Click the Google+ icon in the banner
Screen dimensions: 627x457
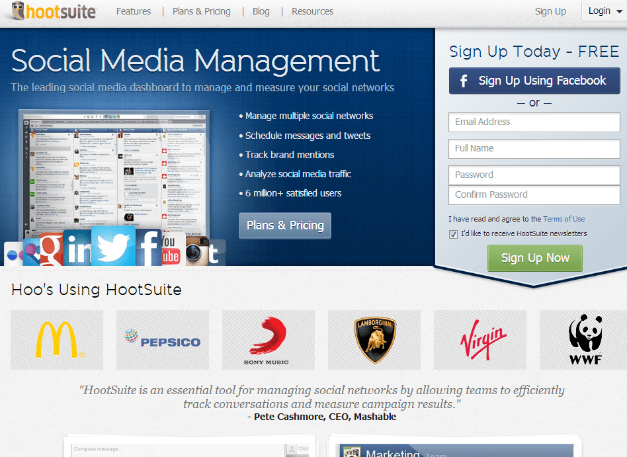click(x=52, y=249)
